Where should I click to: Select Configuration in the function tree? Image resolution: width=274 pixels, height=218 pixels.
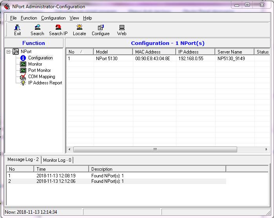40,58
